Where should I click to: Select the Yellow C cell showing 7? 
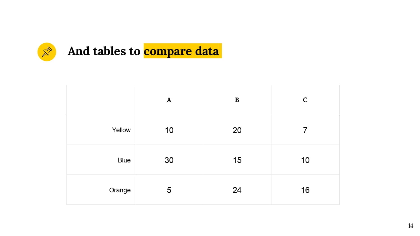click(x=305, y=130)
